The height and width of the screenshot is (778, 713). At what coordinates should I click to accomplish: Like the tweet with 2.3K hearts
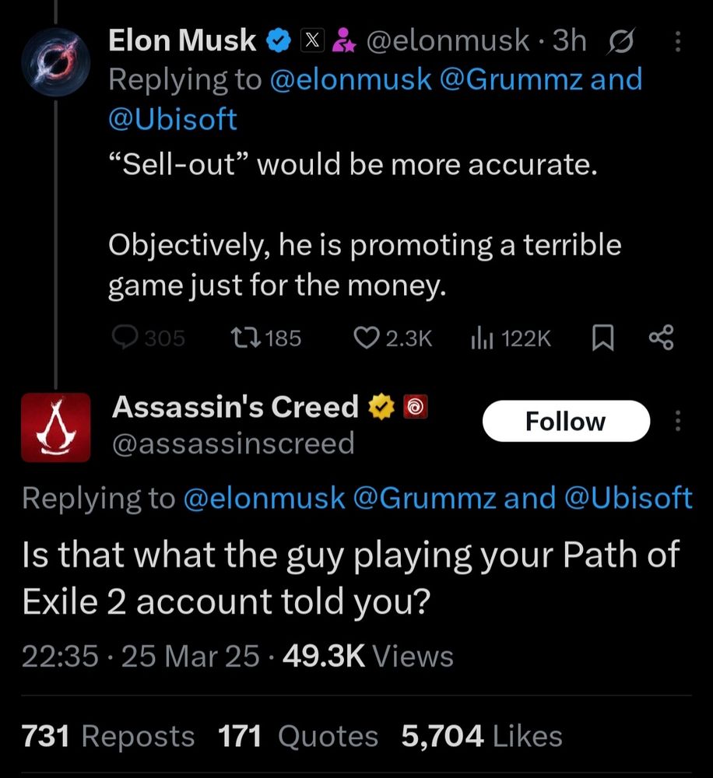pyautogui.click(x=393, y=338)
